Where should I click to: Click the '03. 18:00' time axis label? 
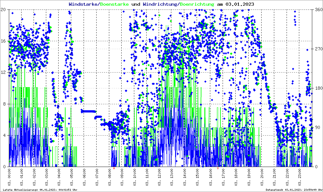pyautogui.click(x=236, y=177)
